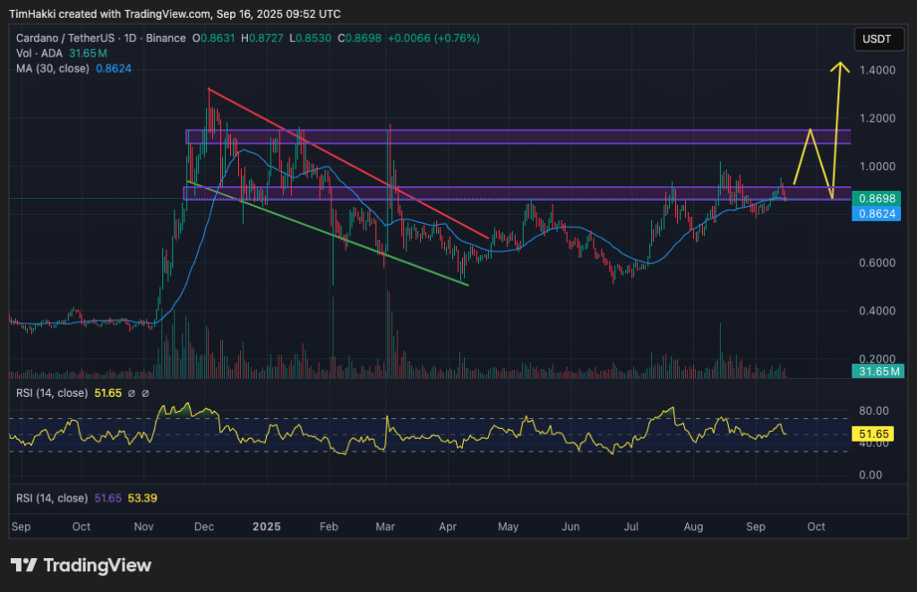
Task: Click the 2025 label on the time axis
Action: click(266, 527)
